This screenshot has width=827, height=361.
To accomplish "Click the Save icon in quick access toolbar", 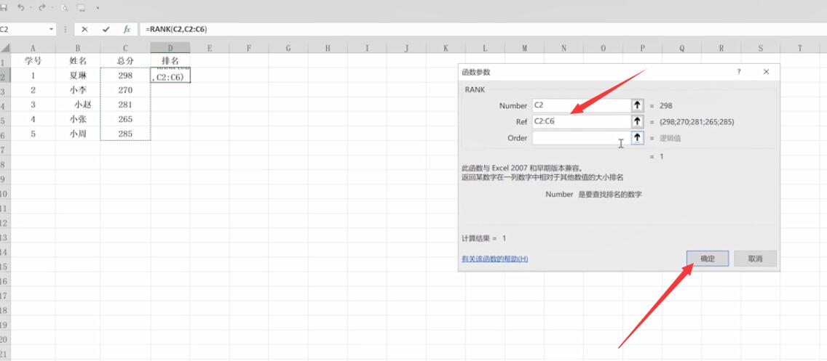I will click(x=4, y=8).
